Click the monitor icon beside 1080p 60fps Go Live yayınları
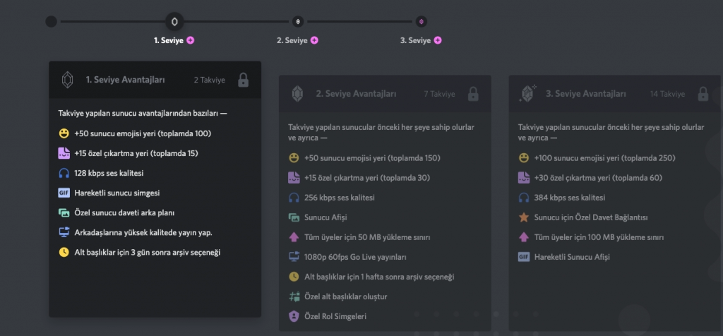723x336 pixels. pyautogui.click(x=294, y=257)
